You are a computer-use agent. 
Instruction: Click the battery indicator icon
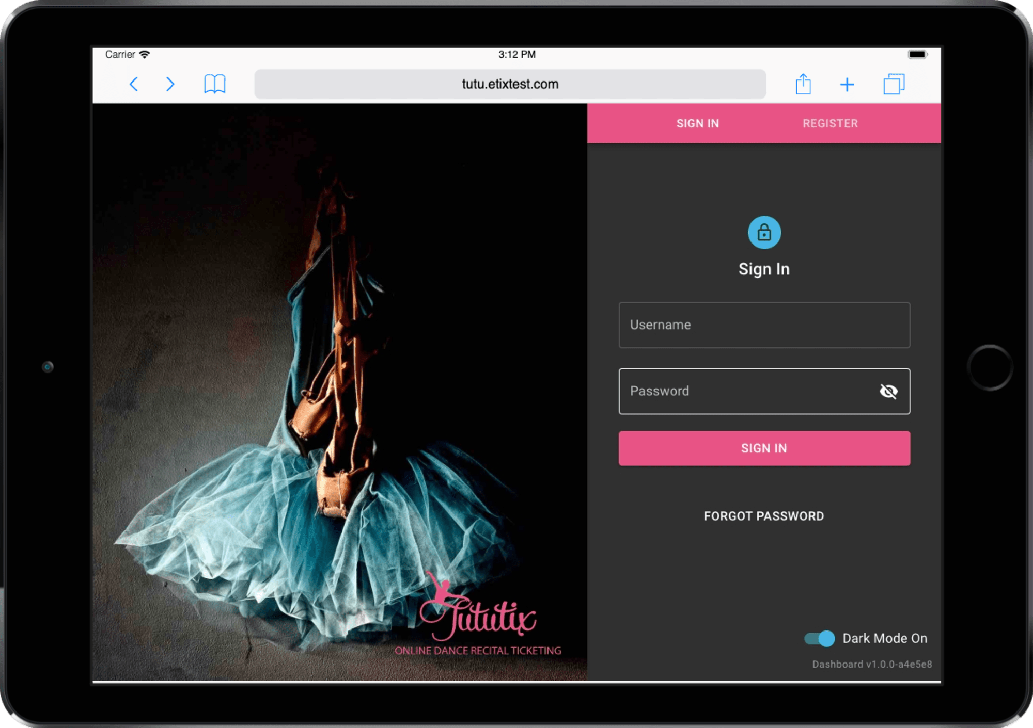[917, 54]
